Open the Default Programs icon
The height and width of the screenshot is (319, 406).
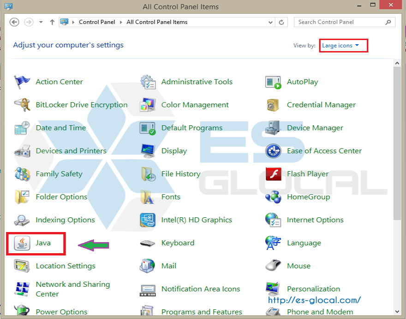pyautogui.click(x=148, y=128)
